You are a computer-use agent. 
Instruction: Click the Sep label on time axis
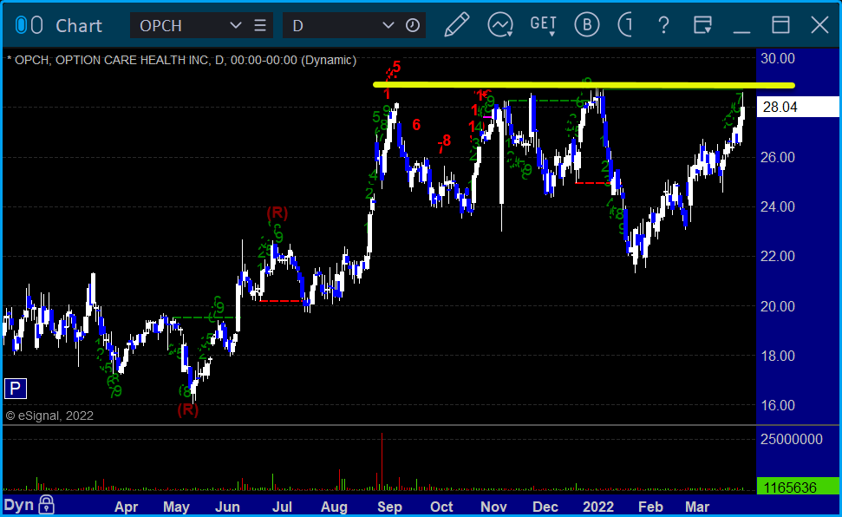[389, 507]
